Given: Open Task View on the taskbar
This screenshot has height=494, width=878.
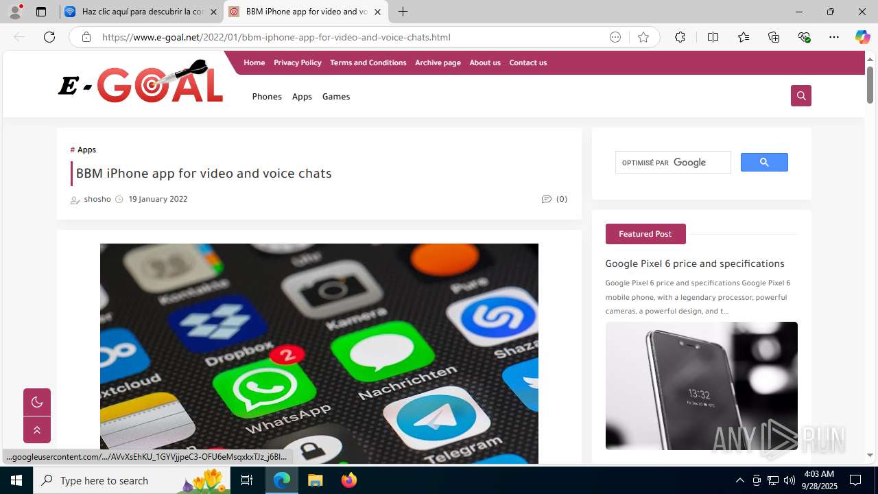Looking at the screenshot, I should click(x=248, y=480).
